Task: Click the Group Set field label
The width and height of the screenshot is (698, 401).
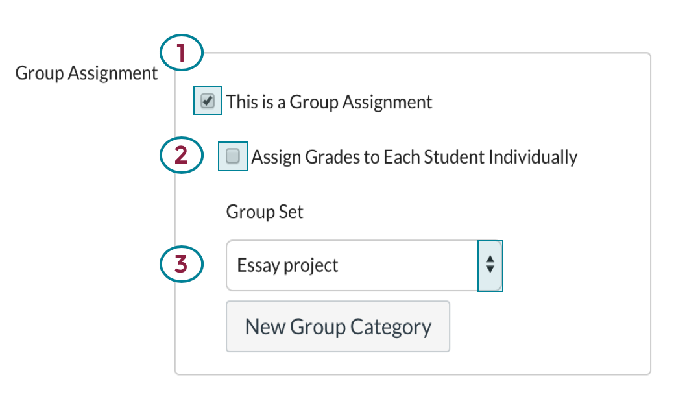Action: (264, 212)
